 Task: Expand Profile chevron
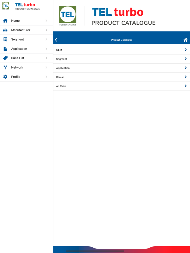[46, 77]
